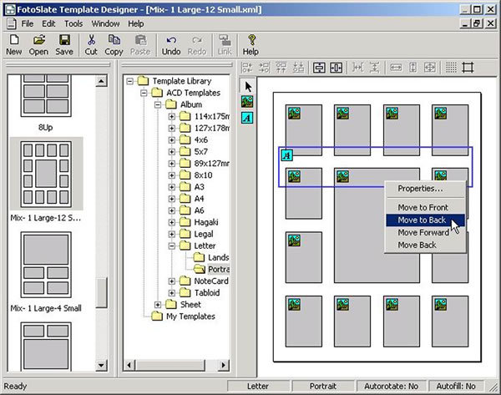501x395 pixels.
Task: Click the same-size icon in the layout toolbar
Action: click(x=430, y=68)
